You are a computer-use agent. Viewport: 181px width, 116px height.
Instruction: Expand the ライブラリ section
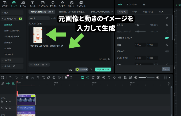pyautogui.click(x=12, y=60)
